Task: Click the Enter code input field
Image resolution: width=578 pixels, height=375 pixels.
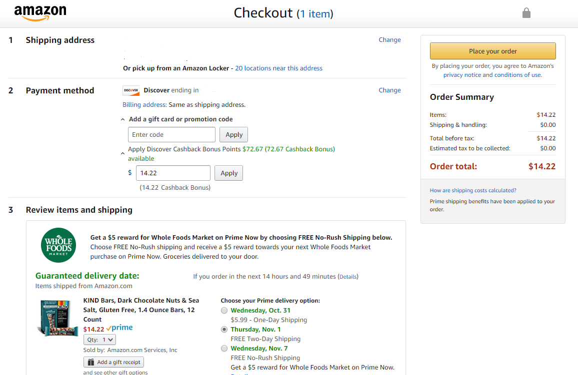Action: 171,135
